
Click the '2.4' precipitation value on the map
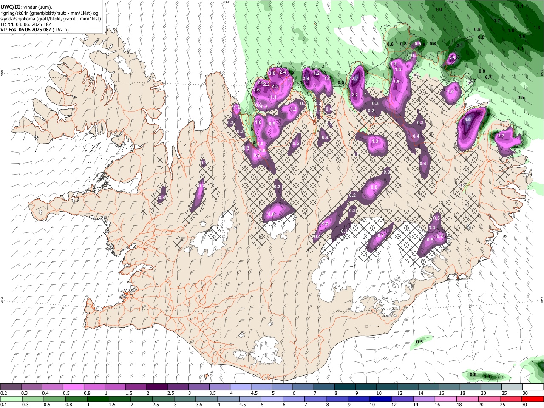(283, 72)
